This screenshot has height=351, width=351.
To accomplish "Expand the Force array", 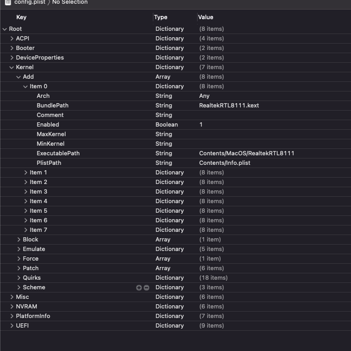I will pyautogui.click(x=19, y=259).
